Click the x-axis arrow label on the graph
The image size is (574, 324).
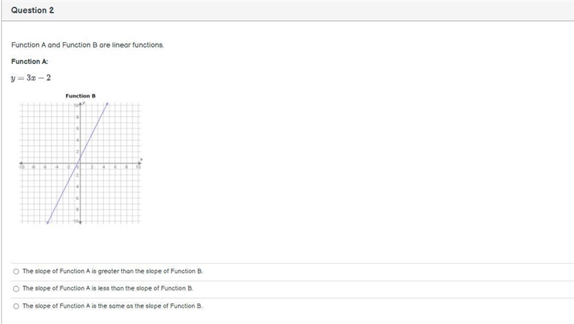point(141,159)
